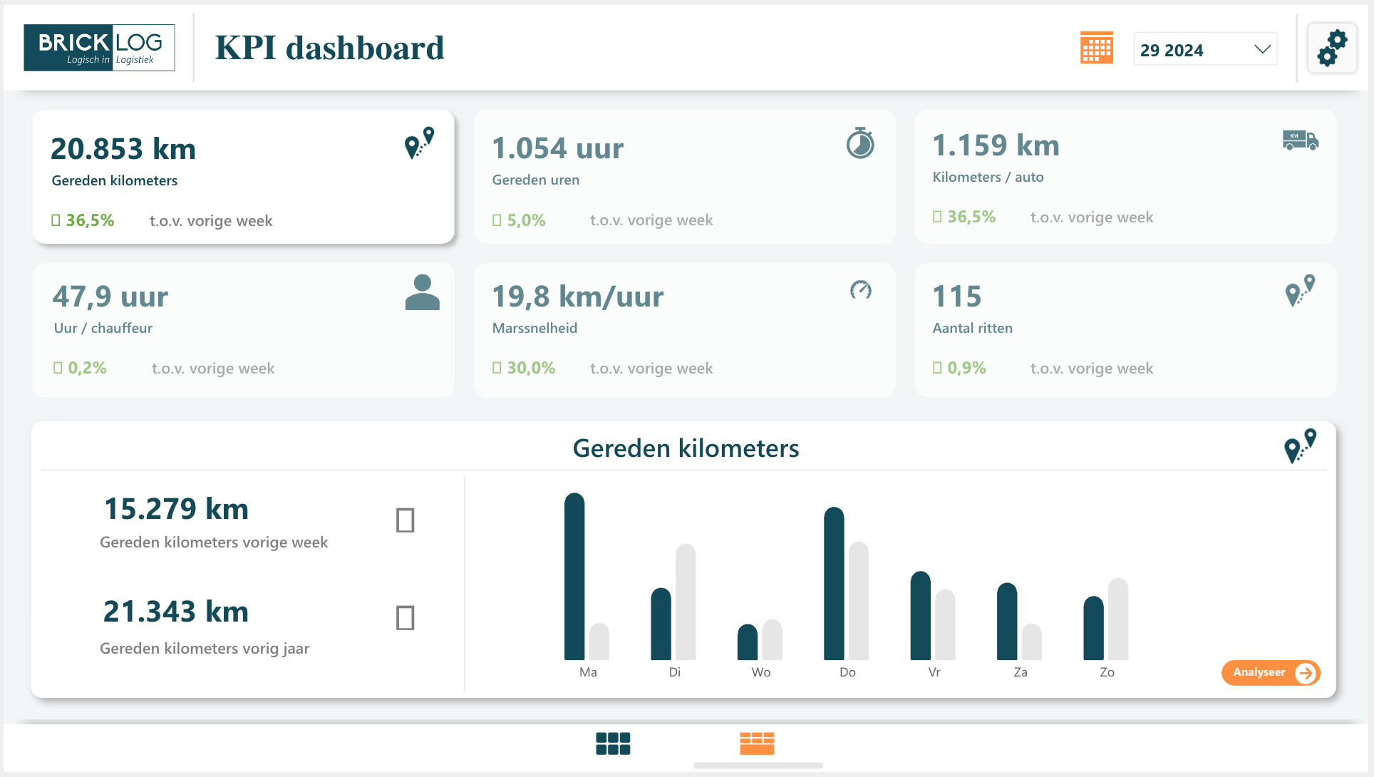This screenshot has width=1374, height=777.
Task: Click the dark Za bar in chart
Action: point(1007,621)
